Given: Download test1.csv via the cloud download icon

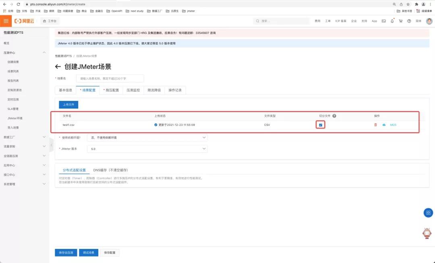Looking at the screenshot, I should 383,125.
